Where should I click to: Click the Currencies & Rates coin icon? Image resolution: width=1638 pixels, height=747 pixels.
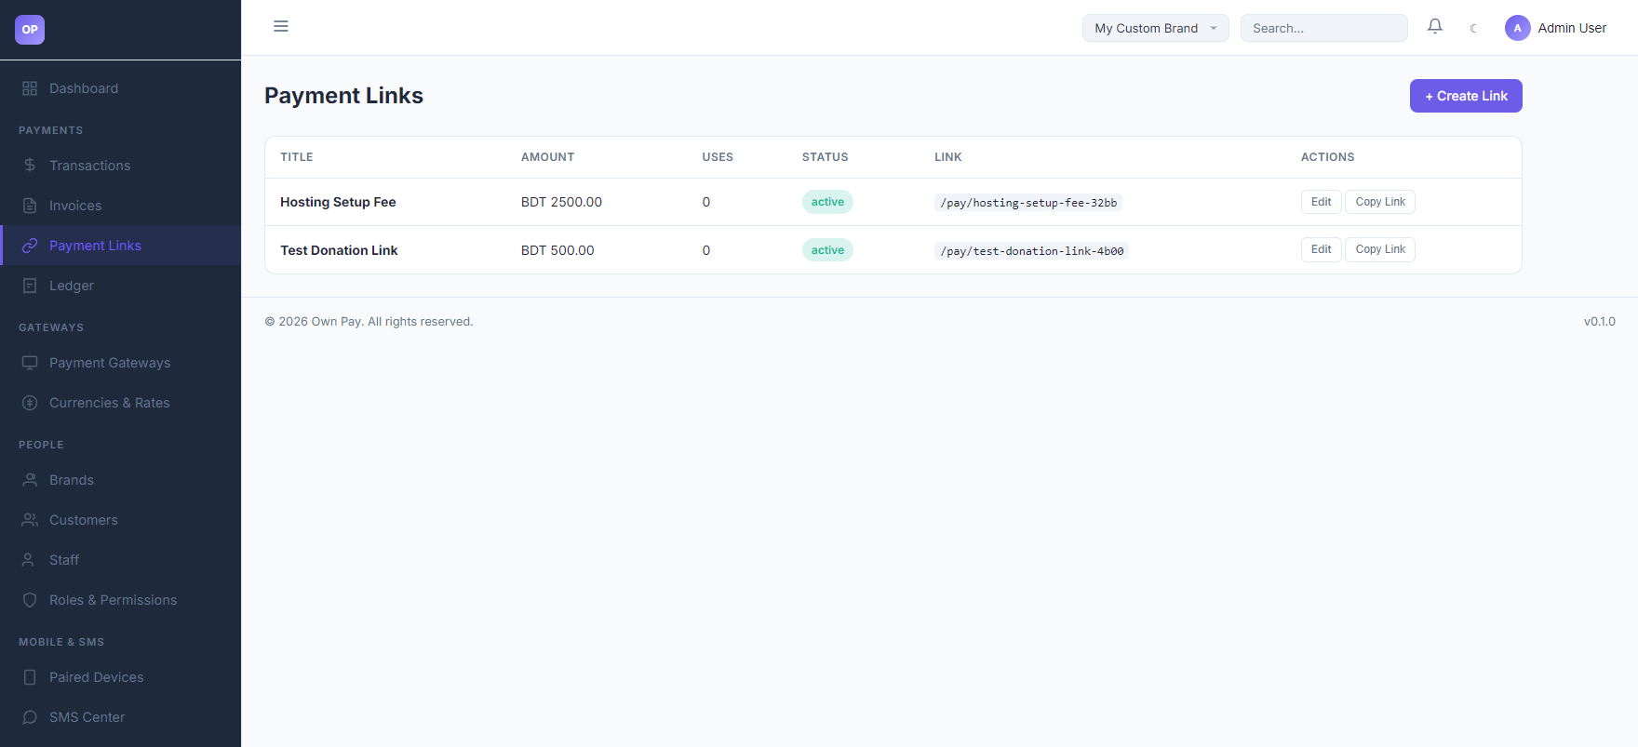pyautogui.click(x=30, y=403)
